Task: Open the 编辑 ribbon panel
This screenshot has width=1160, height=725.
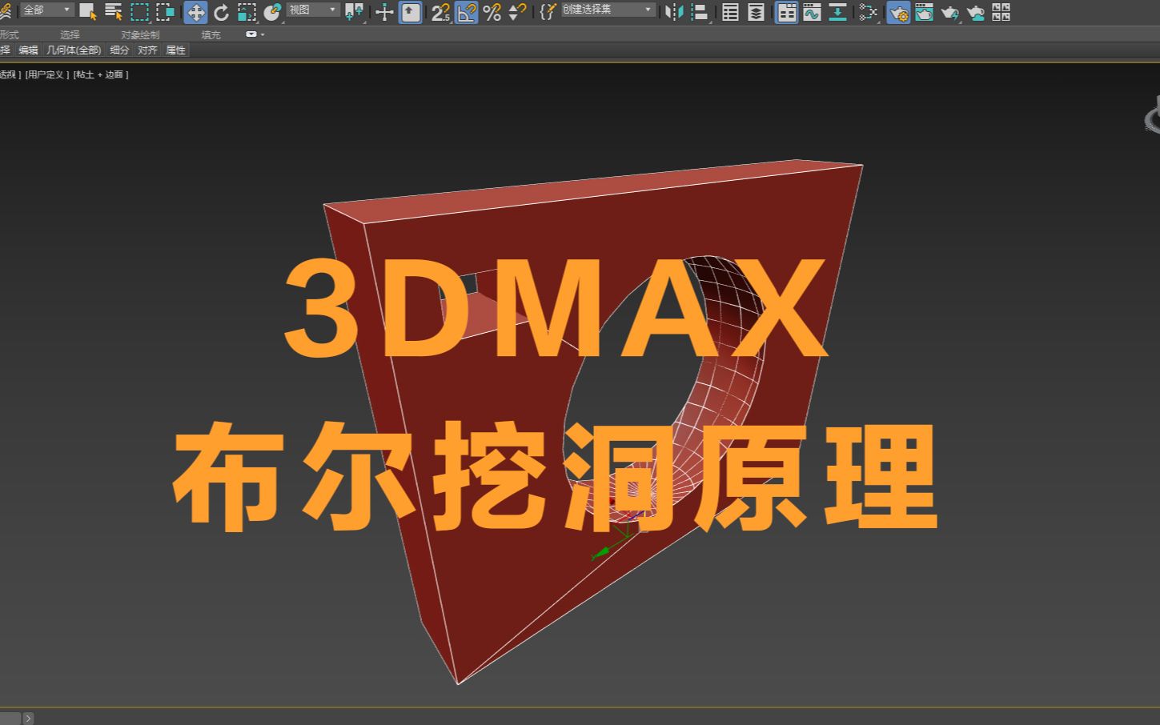Action: click(x=28, y=50)
